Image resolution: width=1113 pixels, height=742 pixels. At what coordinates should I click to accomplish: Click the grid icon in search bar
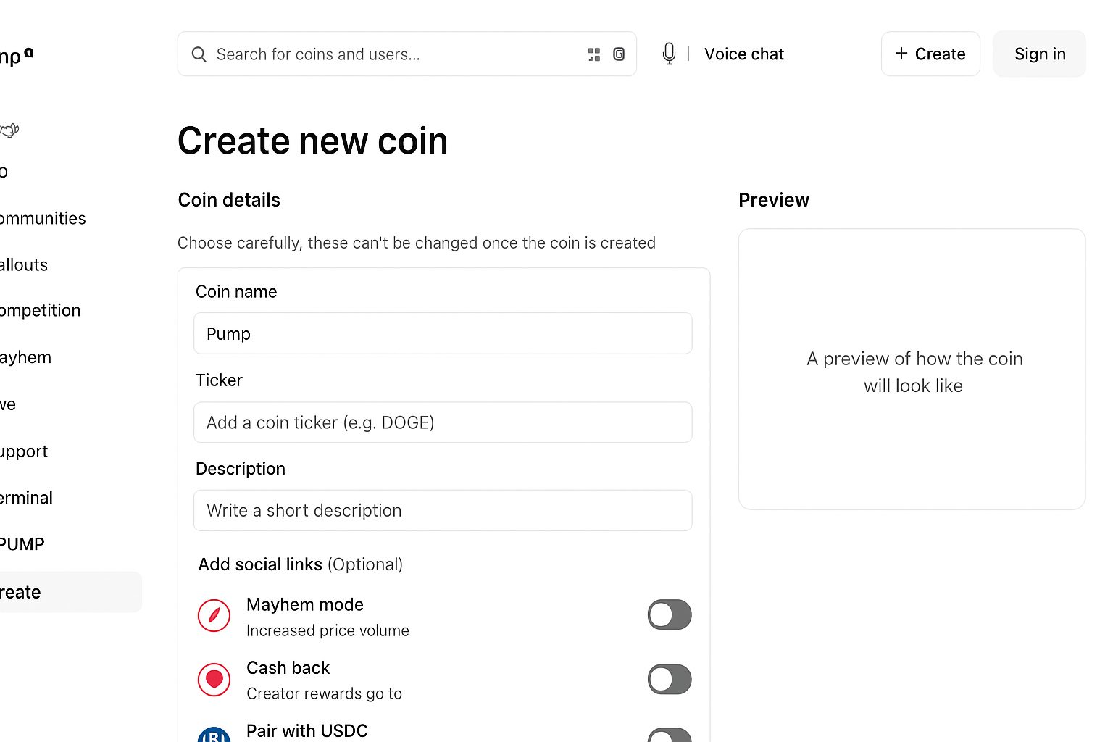pyautogui.click(x=594, y=54)
